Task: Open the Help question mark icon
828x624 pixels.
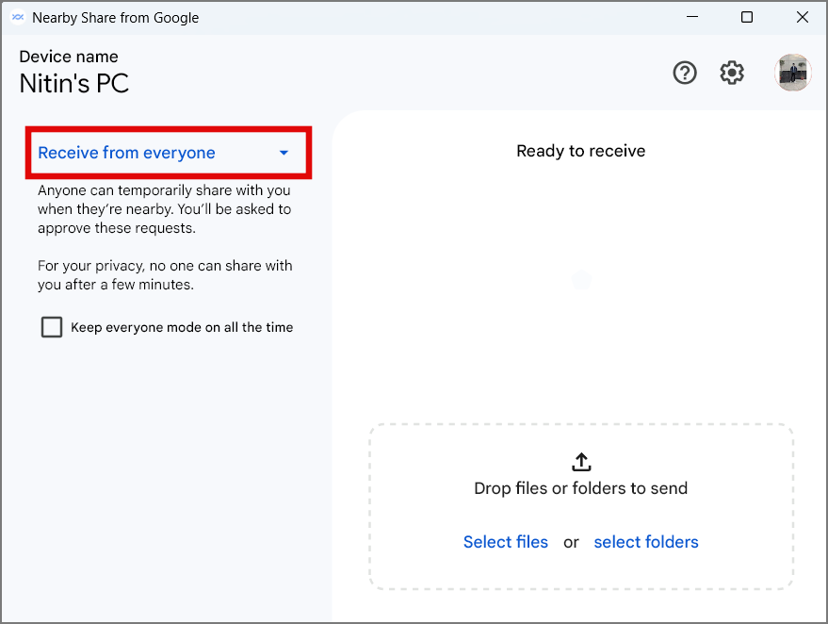Action: (685, 73)
